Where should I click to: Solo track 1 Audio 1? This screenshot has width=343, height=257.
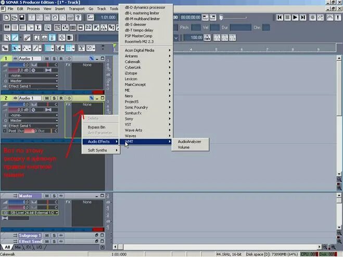[x=54, y=59]
